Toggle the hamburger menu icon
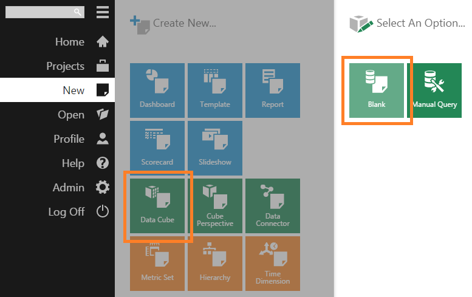This screenshot has width=472, height=297. point(103,12)
